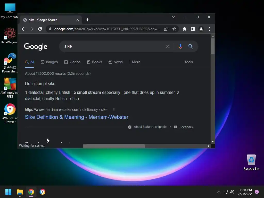This screenshot has width=264, height=198.
Task: Click the scrollbar down arrow
Action: tap(213, 142)
